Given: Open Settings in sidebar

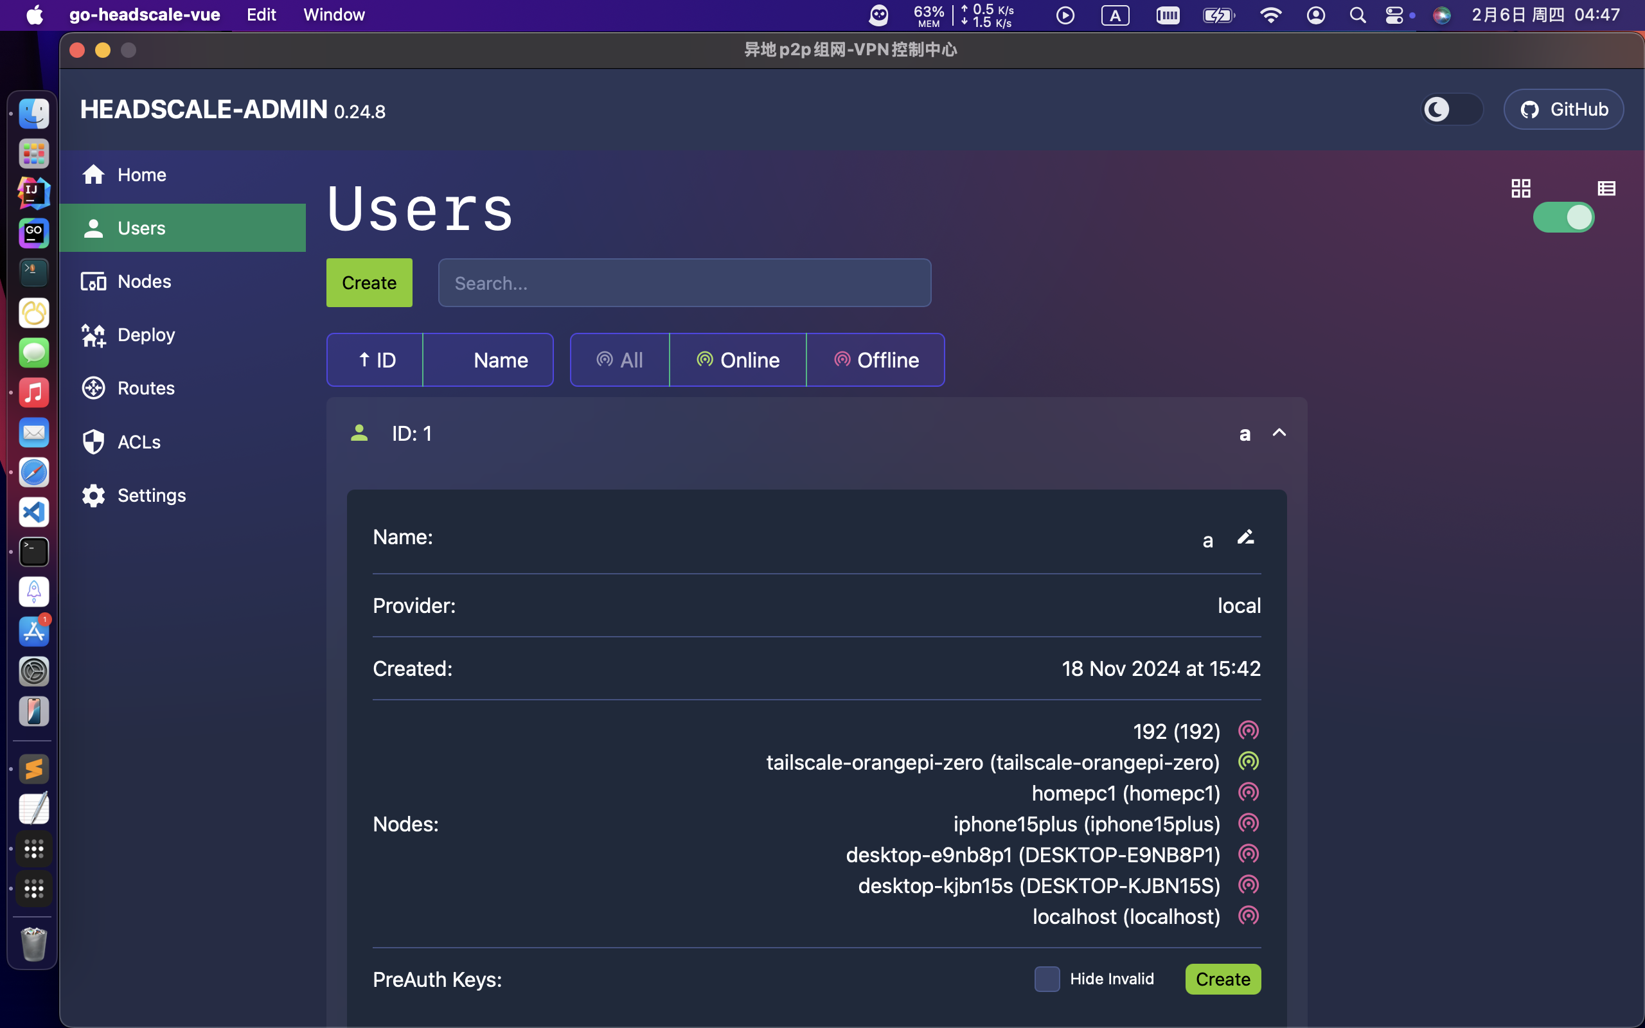Looking at the screenshot, I should [x=182, y=495].
